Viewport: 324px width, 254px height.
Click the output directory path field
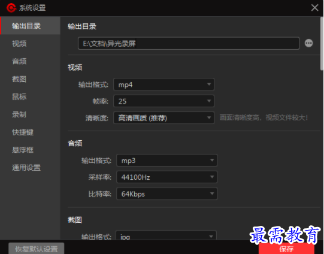click(x=189, y=43)
